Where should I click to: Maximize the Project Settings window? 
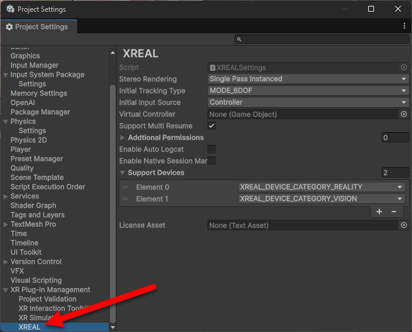pyautogui.click(x=371, y=9)
